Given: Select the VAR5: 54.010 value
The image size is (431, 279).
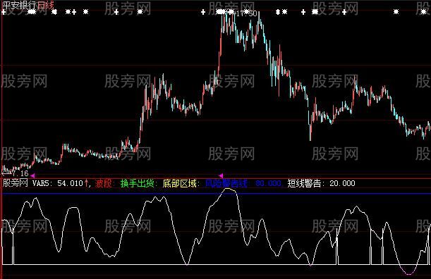Looking at the screenshot, I should pos(57,183).
